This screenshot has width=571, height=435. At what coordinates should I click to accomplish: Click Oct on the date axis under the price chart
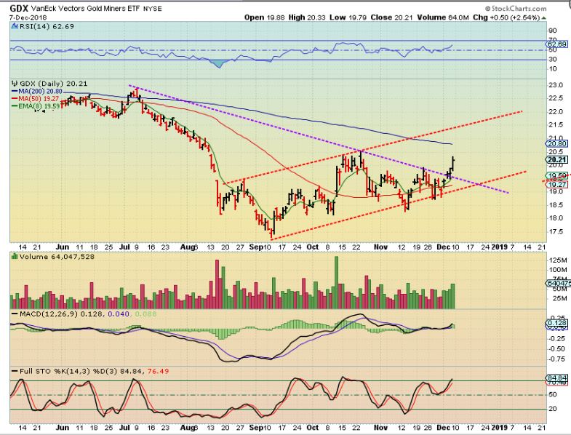click(313, 247)
